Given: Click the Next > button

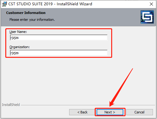Looking at the screenshot, I should 110,112.
